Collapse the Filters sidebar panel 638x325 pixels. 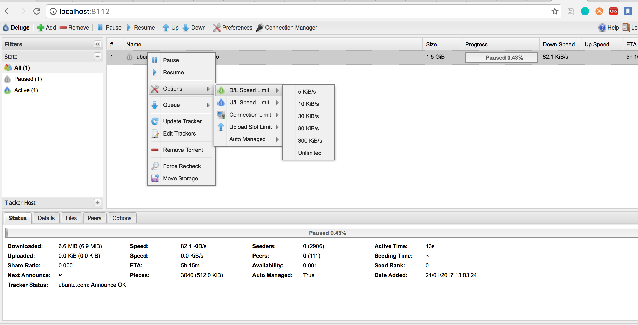tap(97, 44)
